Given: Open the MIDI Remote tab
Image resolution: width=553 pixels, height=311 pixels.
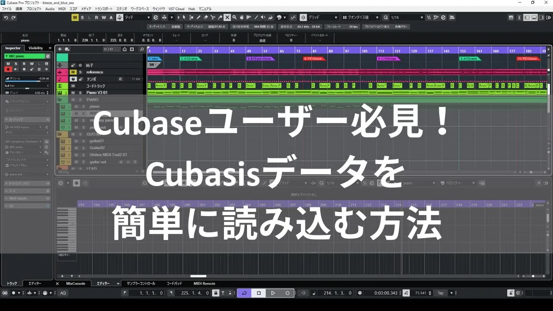Looking at the screenshot, I should pyautogui.click(x=204, y=283).
